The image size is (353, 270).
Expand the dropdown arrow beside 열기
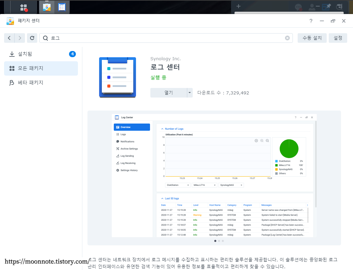pos(190,93)
